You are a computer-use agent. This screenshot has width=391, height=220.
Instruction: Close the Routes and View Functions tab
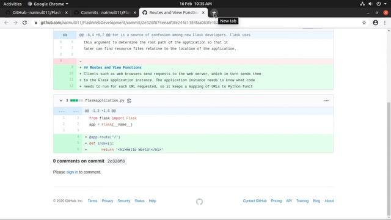click(203, 12)
